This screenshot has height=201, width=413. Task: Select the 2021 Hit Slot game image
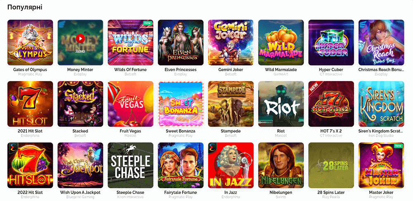click(x=30, y=104)
